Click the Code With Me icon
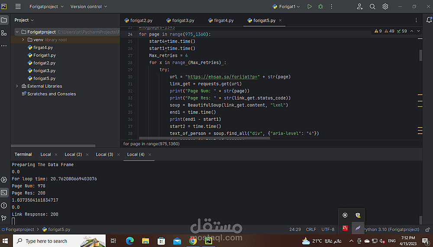This screenshot has height=247, width=433. (360, 6)
